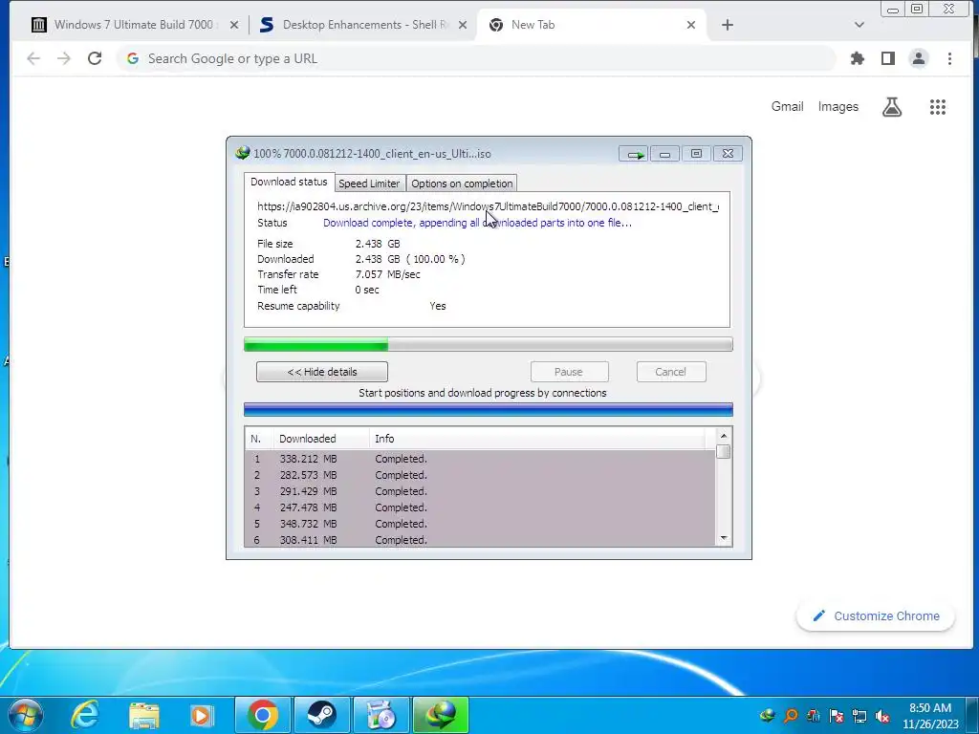Open the Google apps grid
The width and height of the screenshot is (979, 734).
point(937,107)
